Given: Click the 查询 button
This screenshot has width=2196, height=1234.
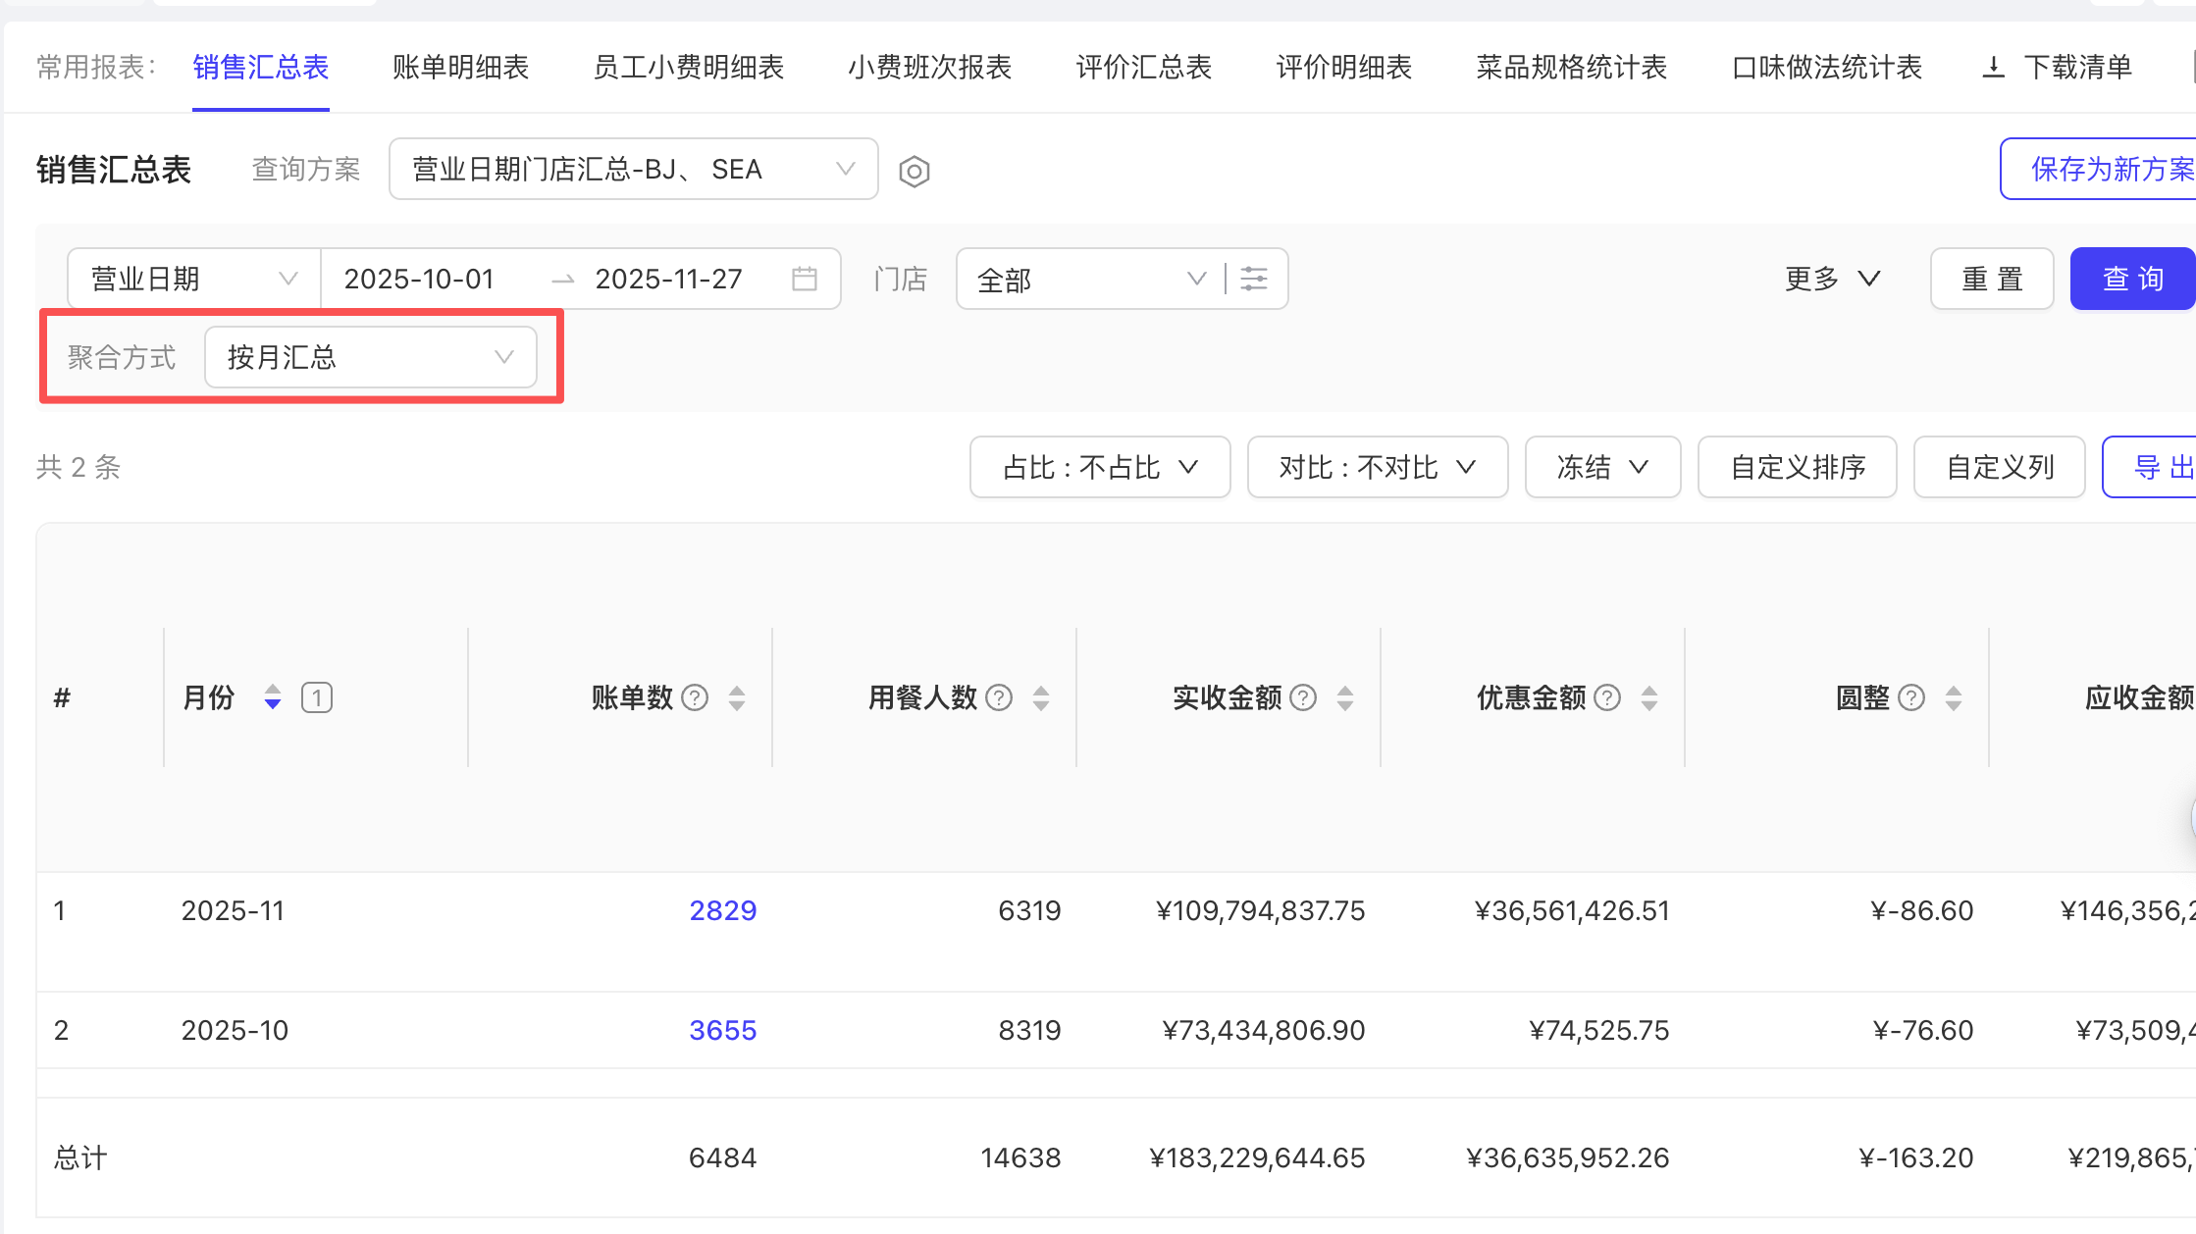Looking at the screenshot, I should click(x=2131, y=279).
